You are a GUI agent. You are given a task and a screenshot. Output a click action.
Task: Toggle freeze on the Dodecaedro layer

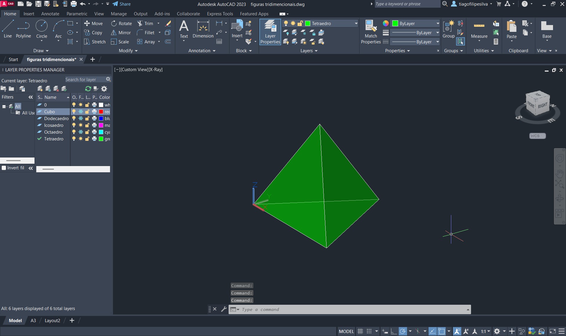pos(81,119)
